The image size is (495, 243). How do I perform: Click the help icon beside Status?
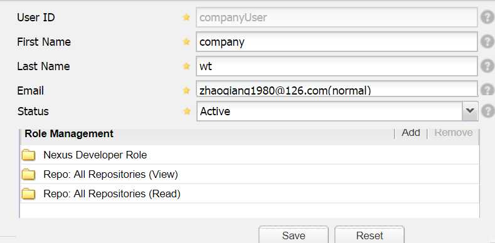coord(487,111)
